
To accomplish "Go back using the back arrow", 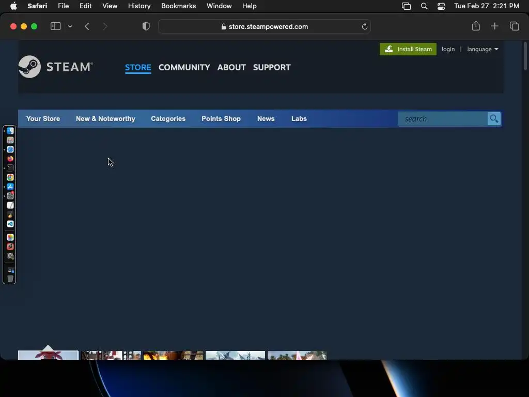I will 87,26.
